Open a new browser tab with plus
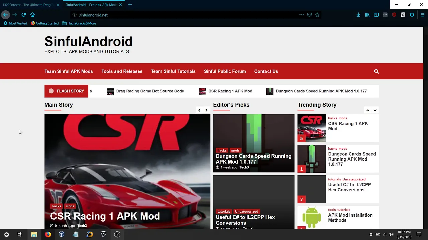Image resolution: width=428 pixels, height=240 pixels. [x=130, y=5]
